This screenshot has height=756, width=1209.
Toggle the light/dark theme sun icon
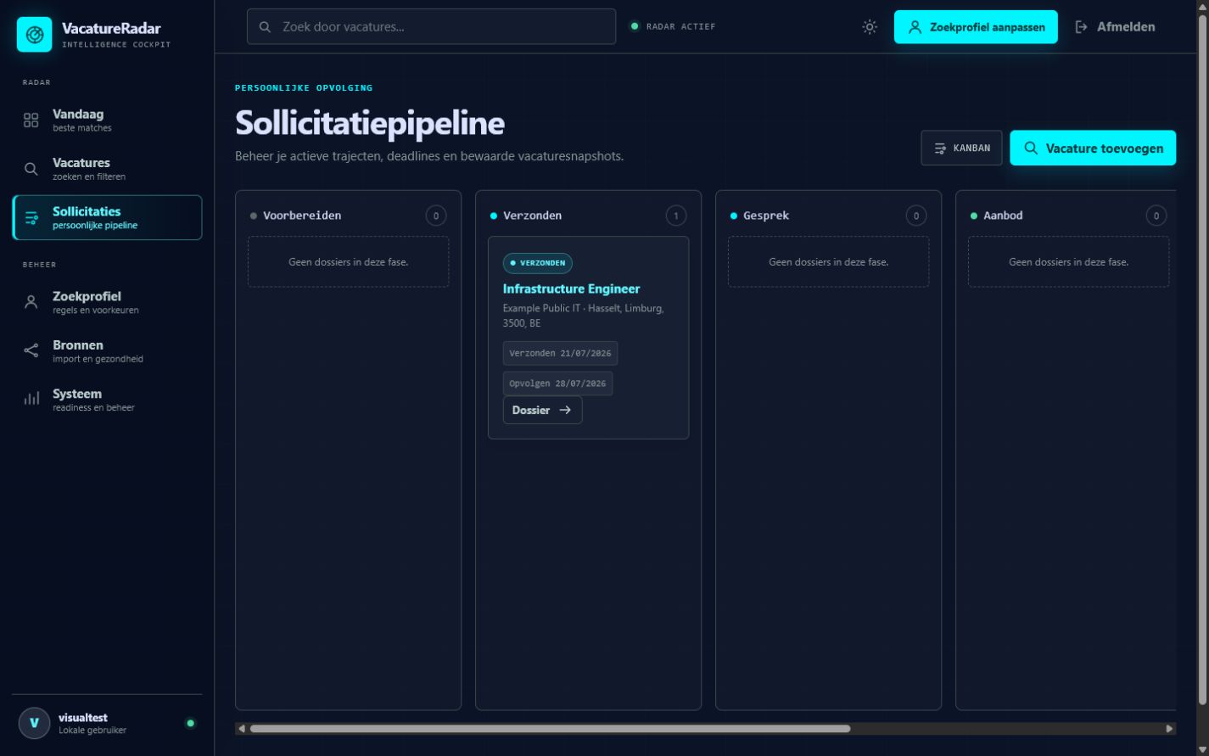tap(870, 27)
